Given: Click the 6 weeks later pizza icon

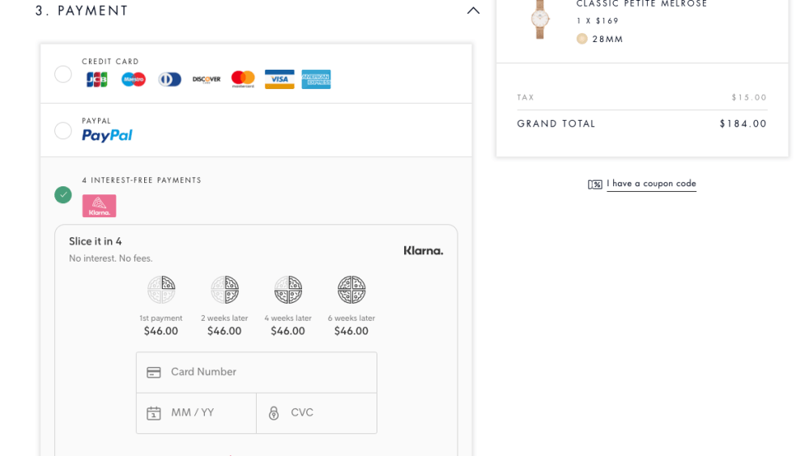Looking at the screenshot, I should 351,289.
